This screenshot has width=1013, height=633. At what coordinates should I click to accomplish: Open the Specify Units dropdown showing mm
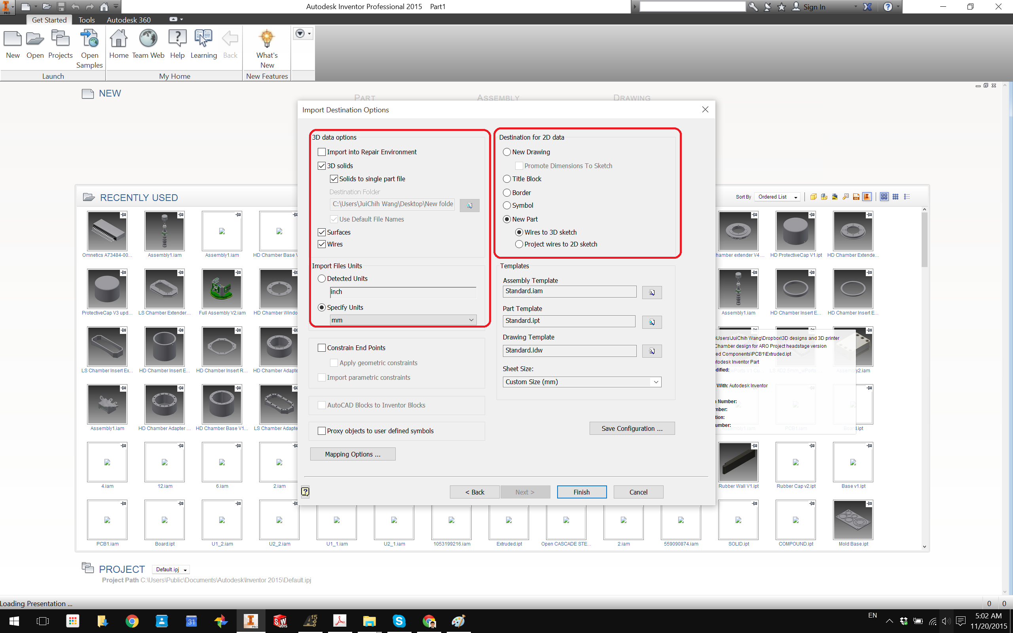(x=471, y=319)
